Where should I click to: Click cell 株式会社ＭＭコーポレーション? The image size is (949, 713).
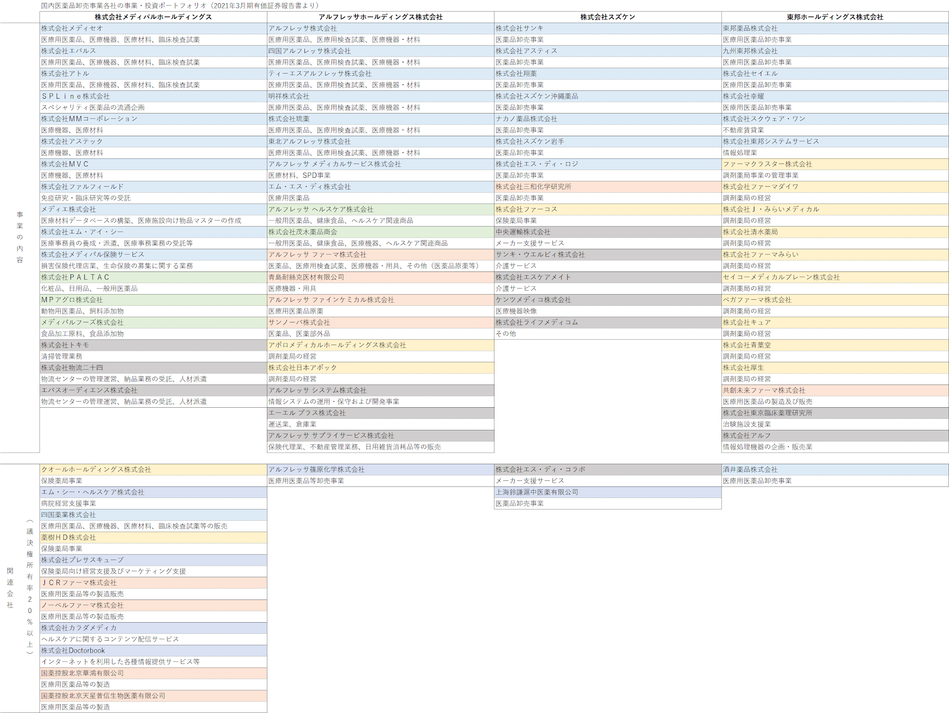tap(153, 119)
